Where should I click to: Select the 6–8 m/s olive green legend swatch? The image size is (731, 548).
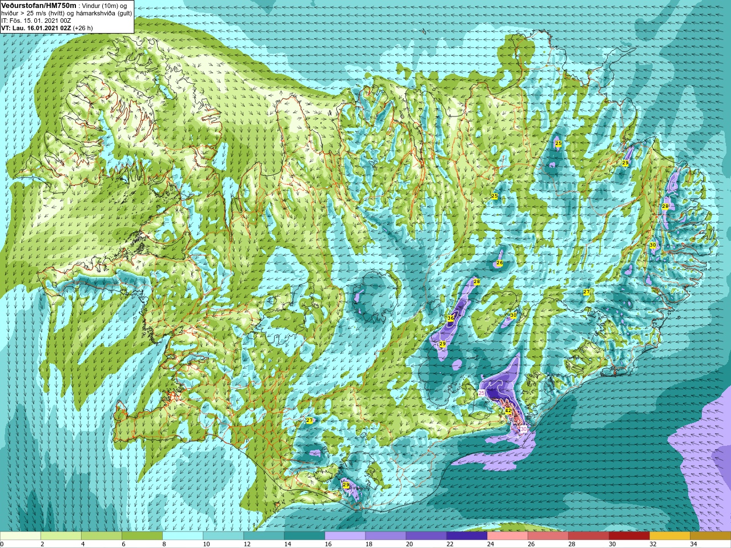(x=143, y=536)
